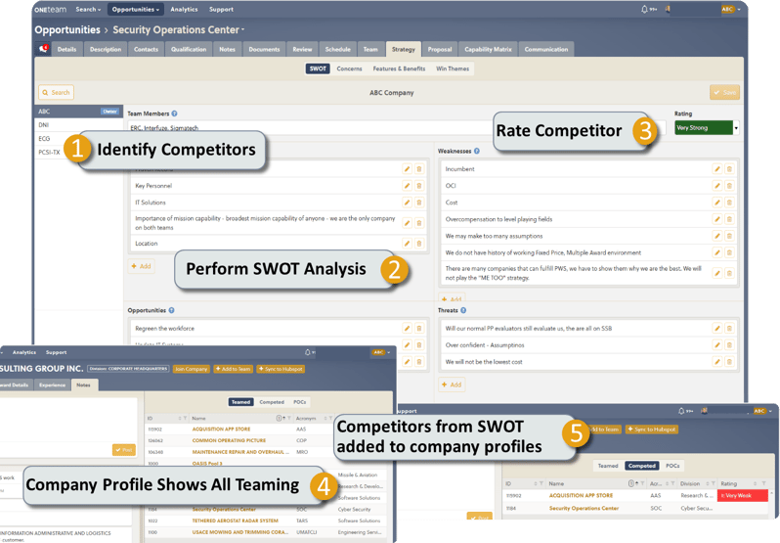This screenshot has width=780, height=543.
Task: Select Teamed tab in lower-left window
Action: [240, 402]
